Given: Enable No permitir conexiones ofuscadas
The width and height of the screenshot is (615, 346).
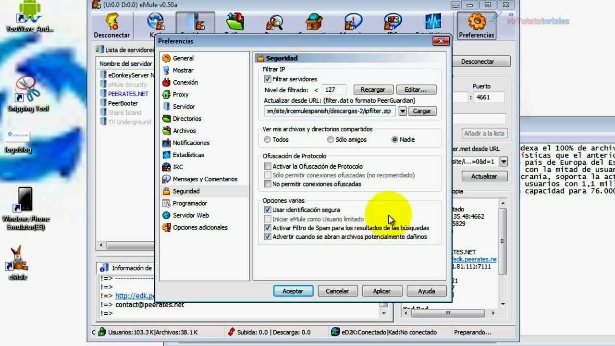Looking at the screenshot, I should pos(268,184).
